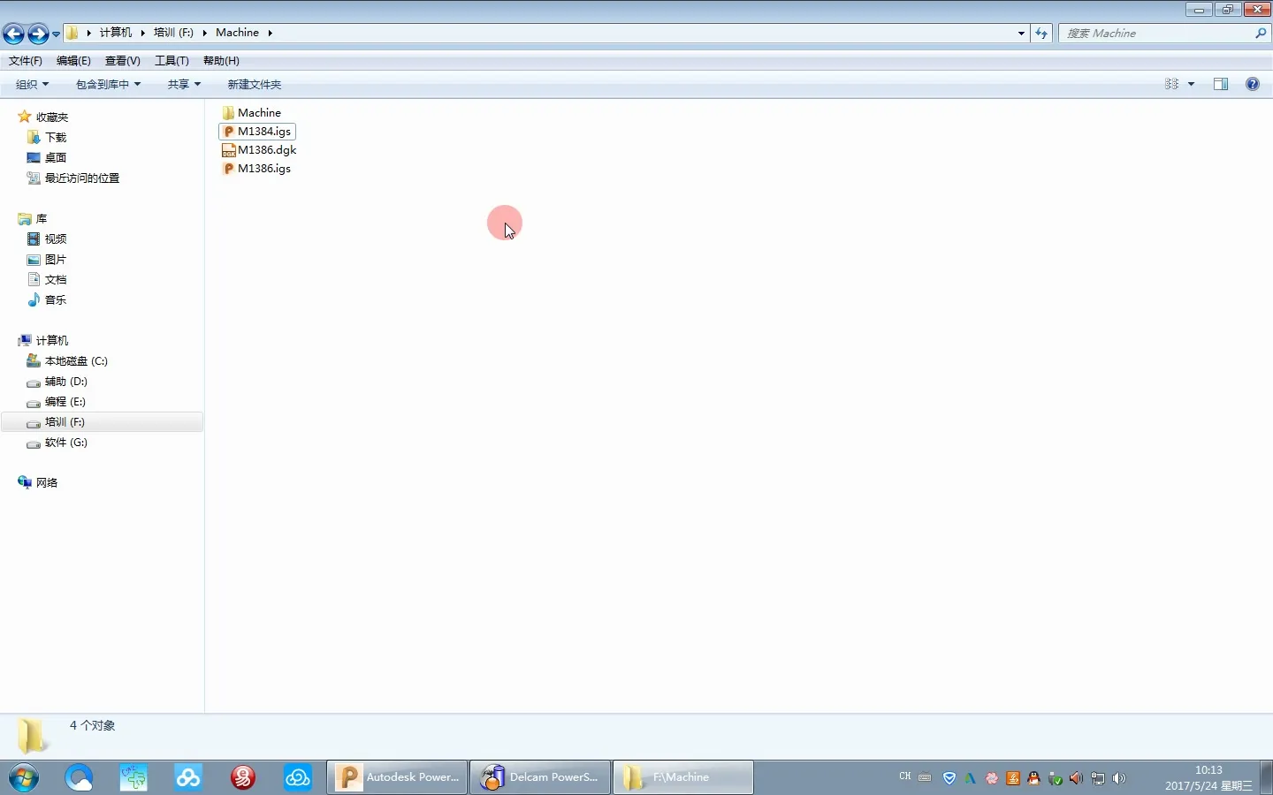The height and width of the screenshot is (795, 1273).
Task: Select the M1386.igs file
Action: tap(263, 169)
